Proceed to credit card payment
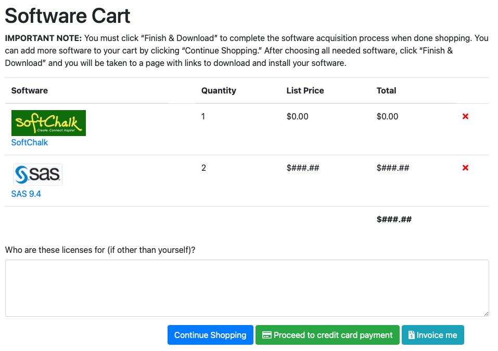 tap(327, 335)
